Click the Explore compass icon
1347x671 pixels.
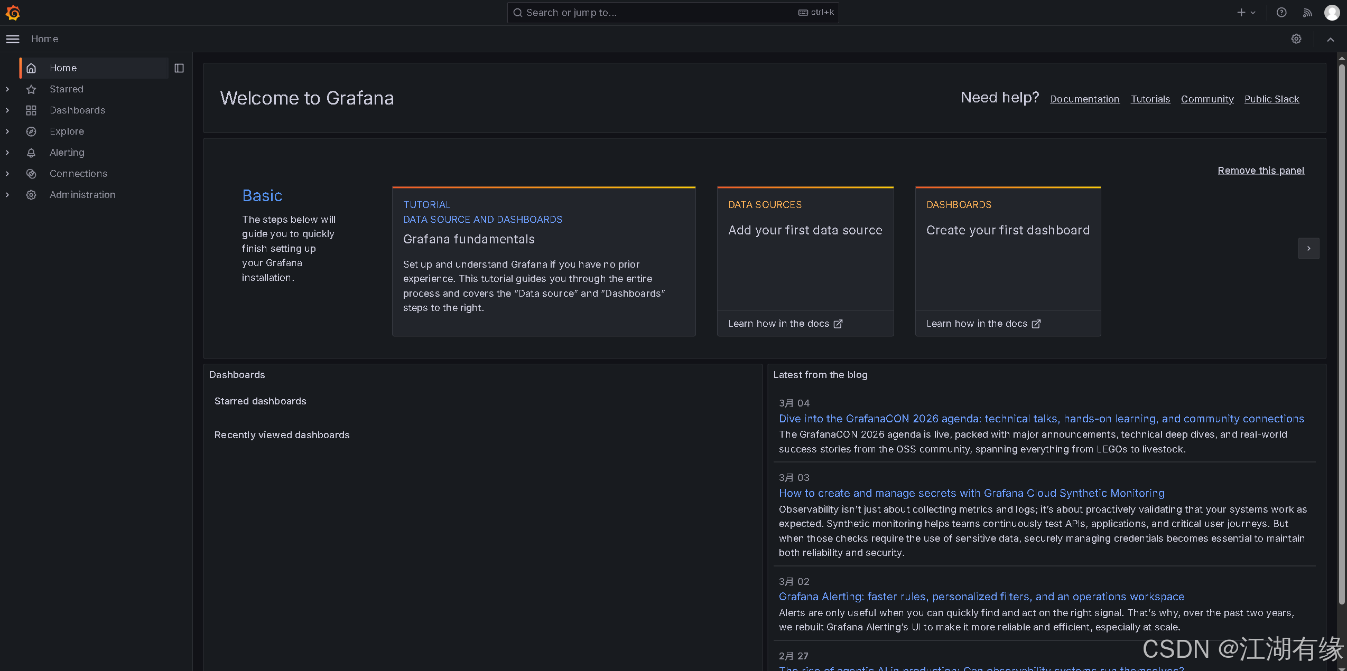point(31,131)
